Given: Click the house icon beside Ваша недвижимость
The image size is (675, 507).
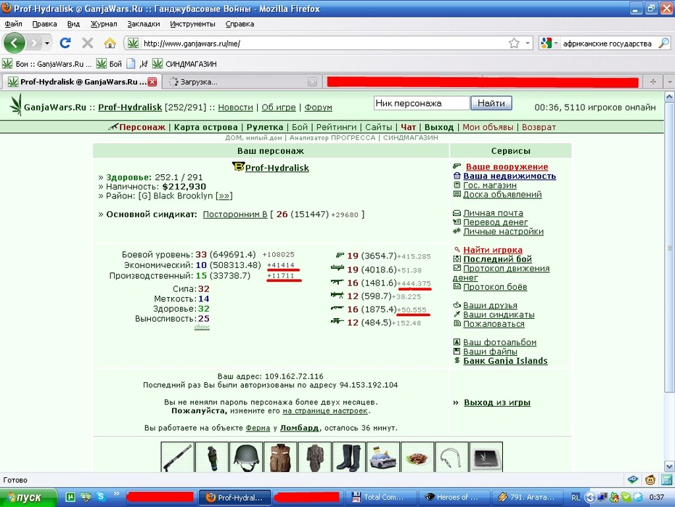Looking at the screenshot, I should tap(457, 176).
